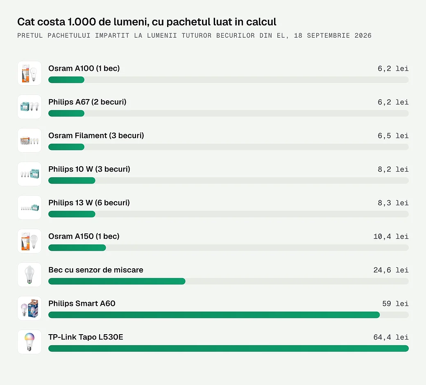Click the label 'Philips 13 W (6 becuri)'

(x=89, y=203)
